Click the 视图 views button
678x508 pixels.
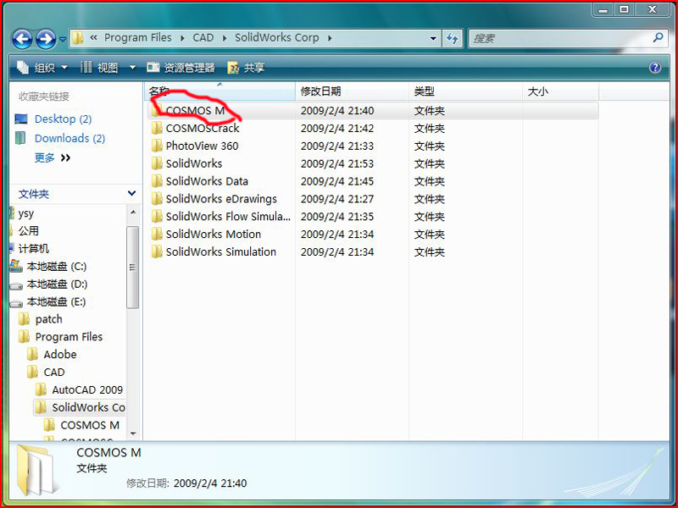[x=99, y=68]
